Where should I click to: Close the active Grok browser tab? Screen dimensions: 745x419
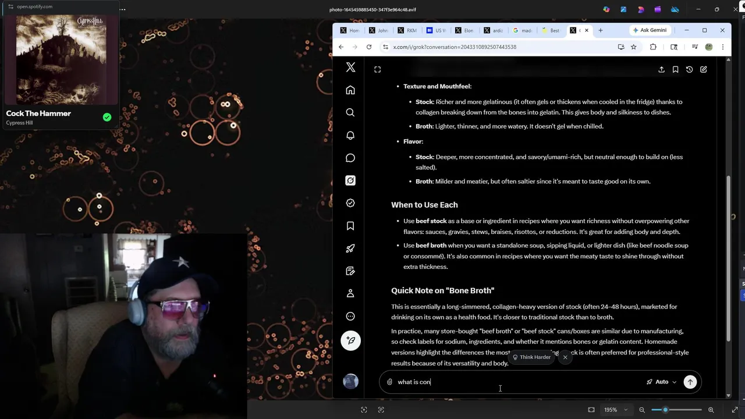(587, 30)
